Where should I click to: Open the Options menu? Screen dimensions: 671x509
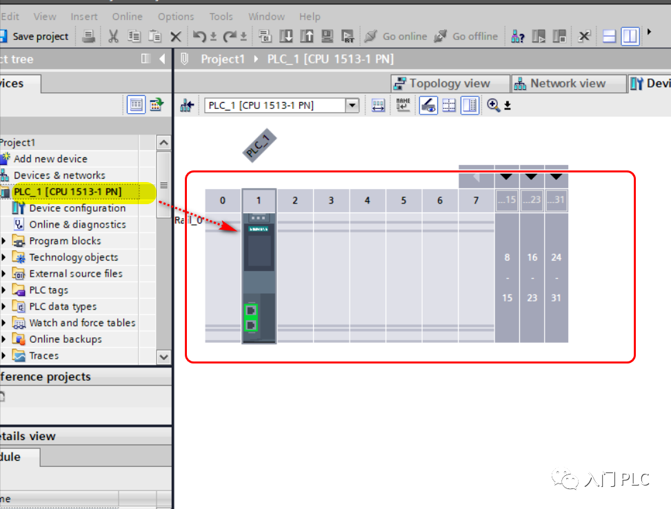176,17
